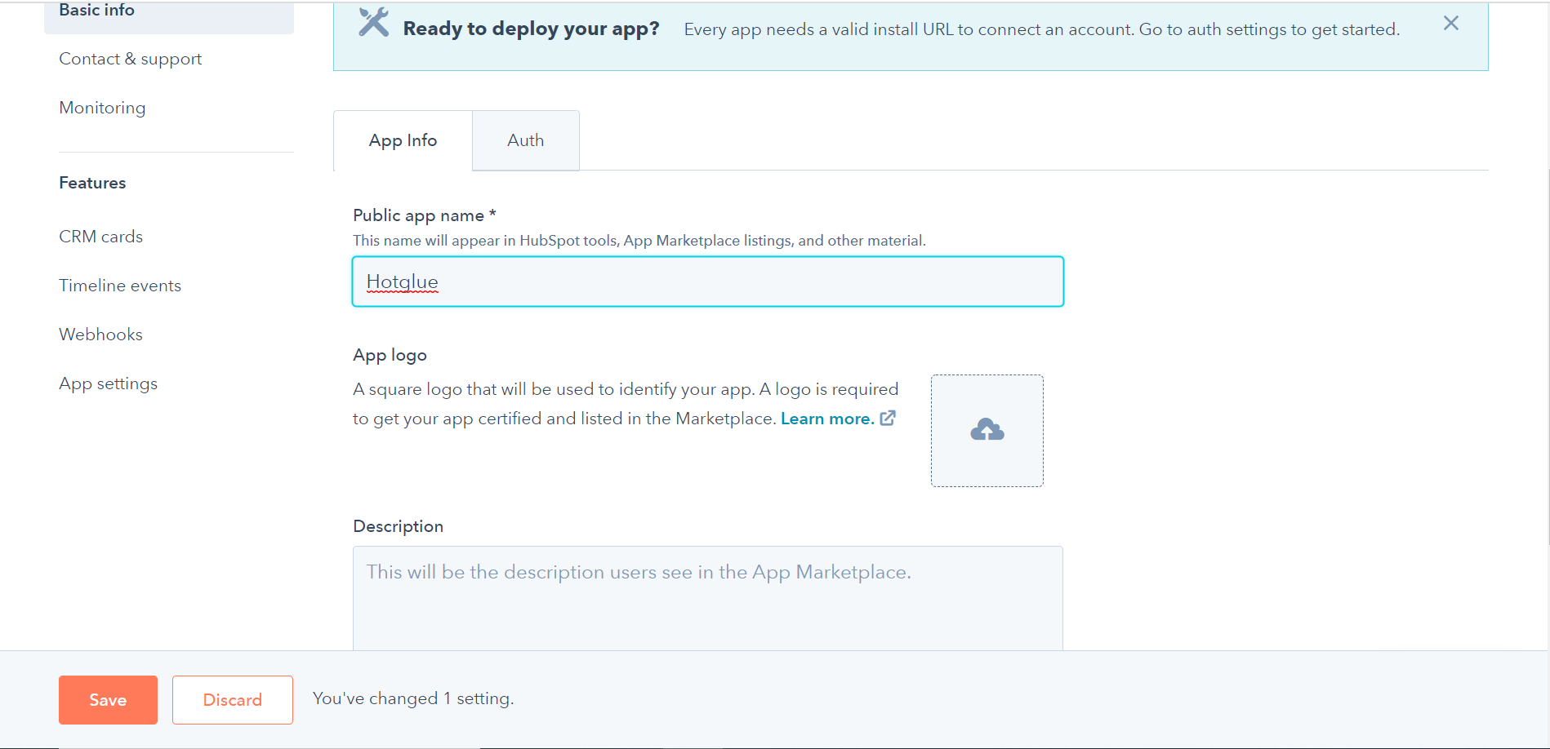Screen dimensions: 1550x749
Task: Navigate to CRM cards
Action: (100, 237)
